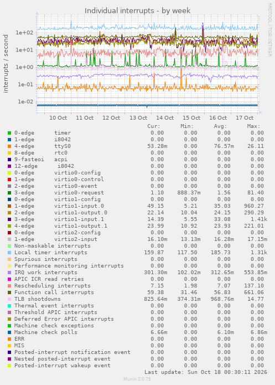Screen dimensions: 275x385
Task: Click the 1.41k max value for virtio1-input.1
Action: pos(259,219)
